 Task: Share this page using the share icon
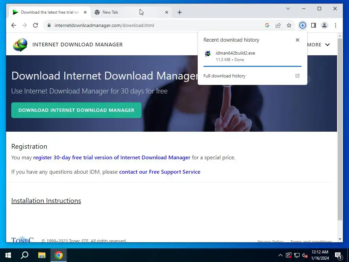click(x=278, y=25)
